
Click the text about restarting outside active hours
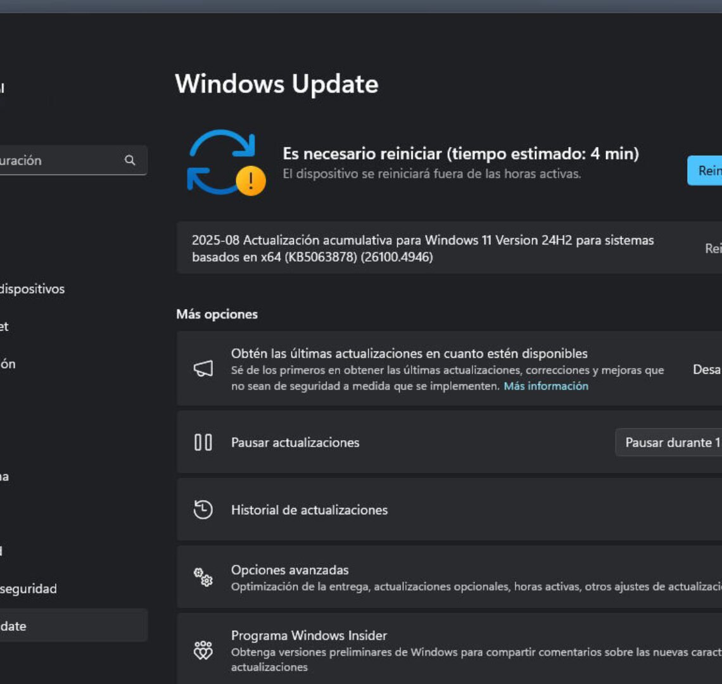coord(432,174)
